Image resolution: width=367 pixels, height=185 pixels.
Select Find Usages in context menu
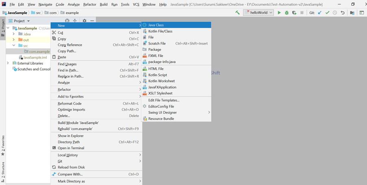point(96,64)
